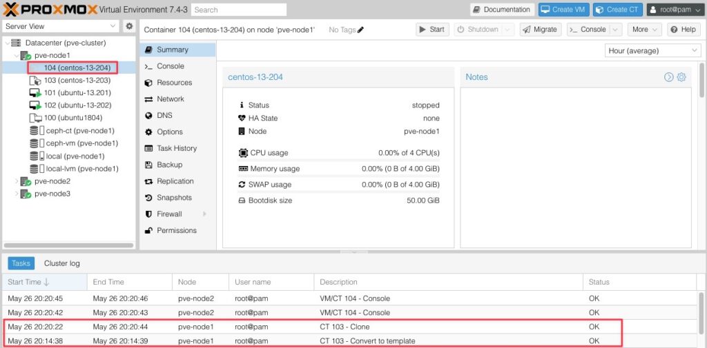Click the Create VM button
Screen dimensions: 707x348
coord(563,10)
